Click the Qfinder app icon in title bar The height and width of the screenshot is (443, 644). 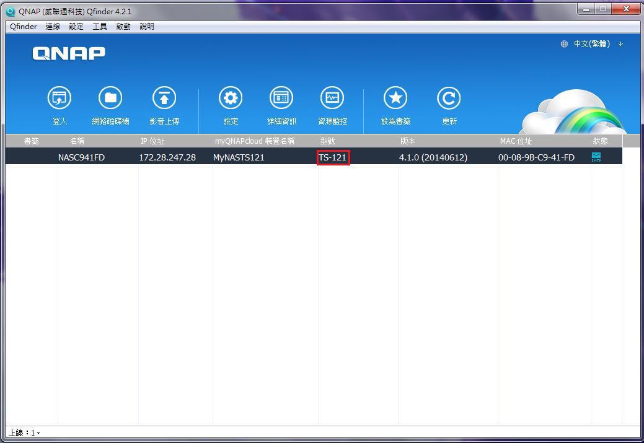tap(11, 12)
